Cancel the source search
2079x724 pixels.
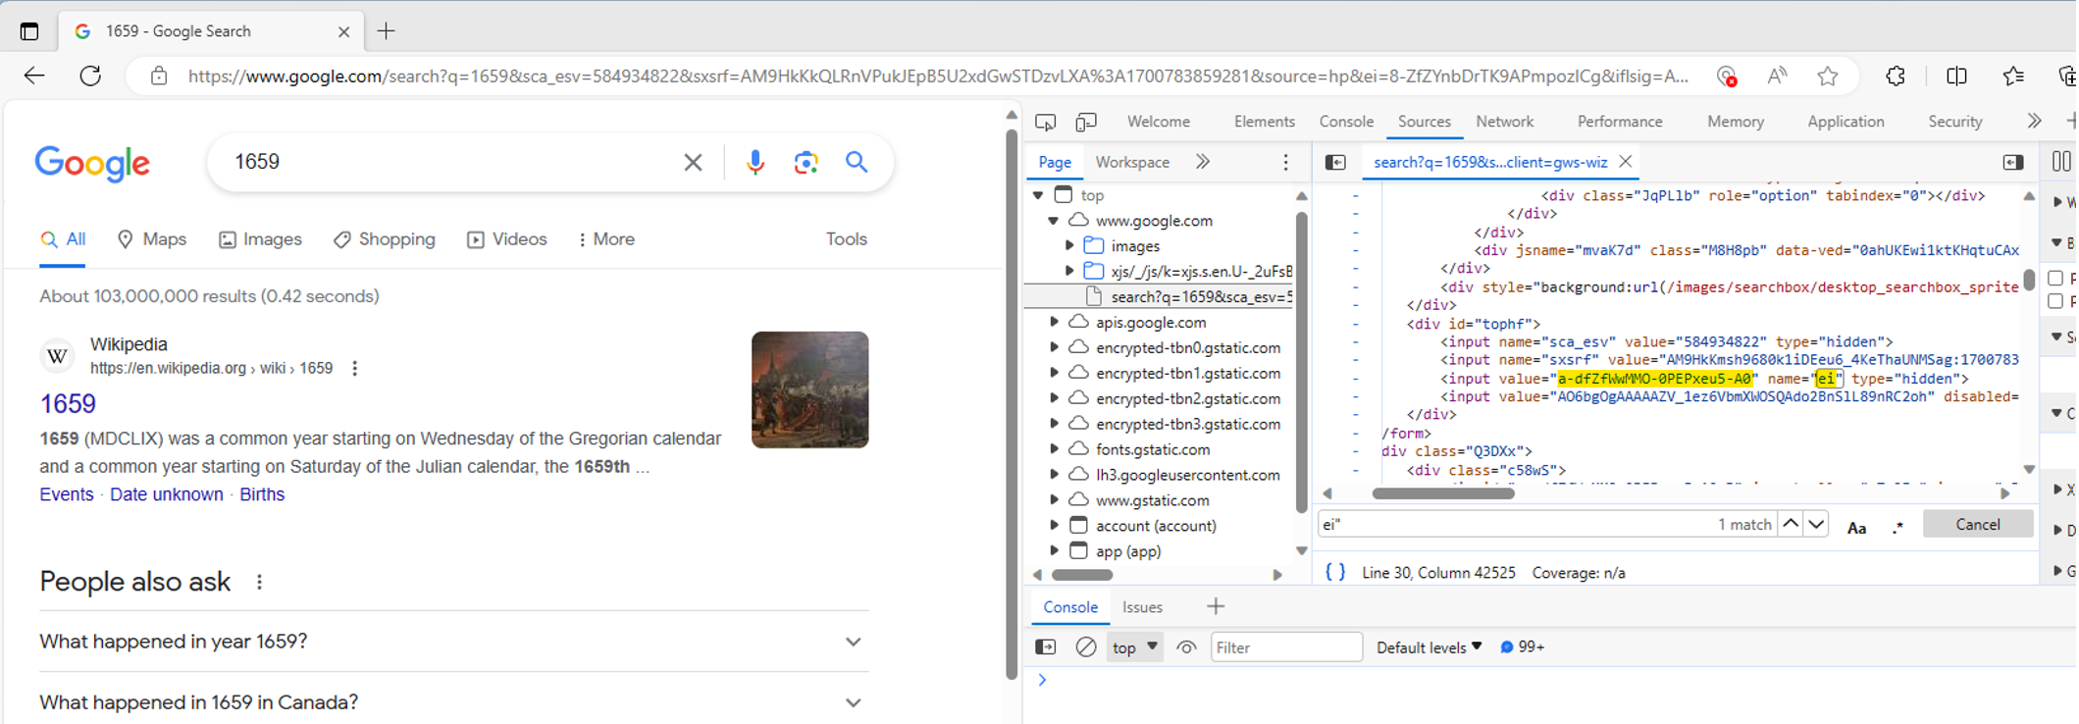coord(1977,524)
